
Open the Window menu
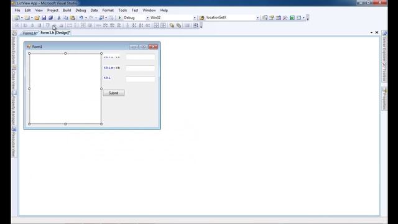pyautogui.click(x=149, y=10)
